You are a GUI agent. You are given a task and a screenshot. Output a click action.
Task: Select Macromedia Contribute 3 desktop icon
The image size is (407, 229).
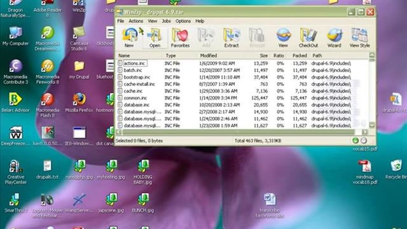(x=15, y=72)
